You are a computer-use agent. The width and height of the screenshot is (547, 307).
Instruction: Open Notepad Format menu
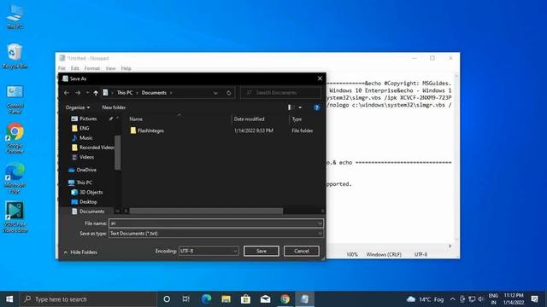point(91,68)
